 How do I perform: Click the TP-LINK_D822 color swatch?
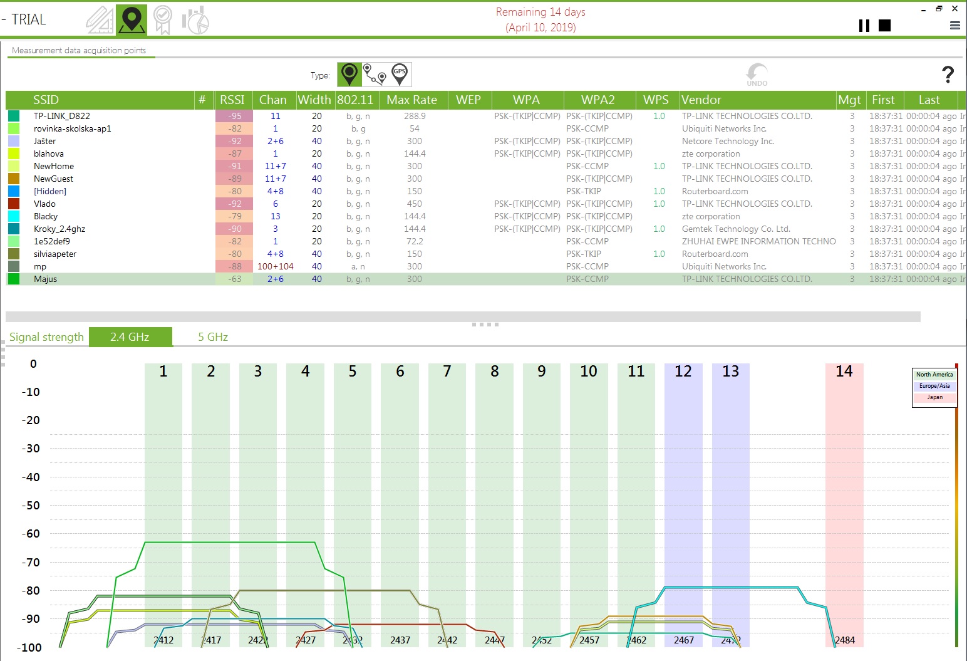coord(14,117)
